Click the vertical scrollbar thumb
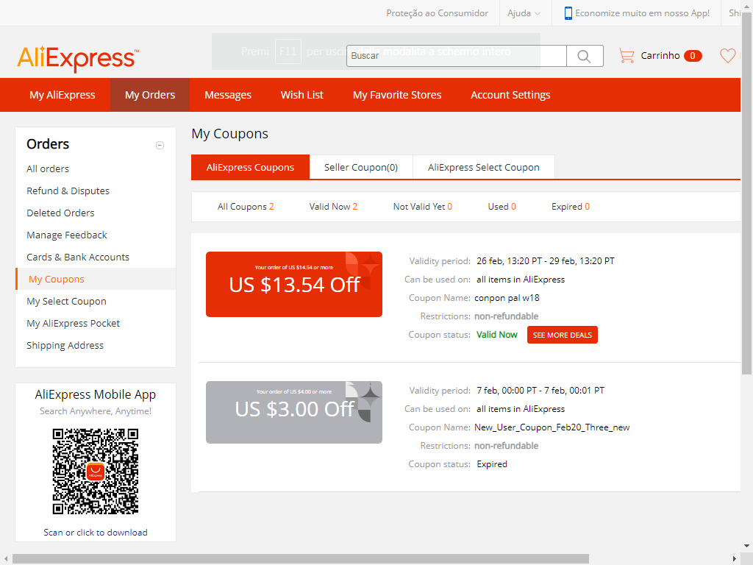This screenshot has height=565, width=753. tap(747, 192)
